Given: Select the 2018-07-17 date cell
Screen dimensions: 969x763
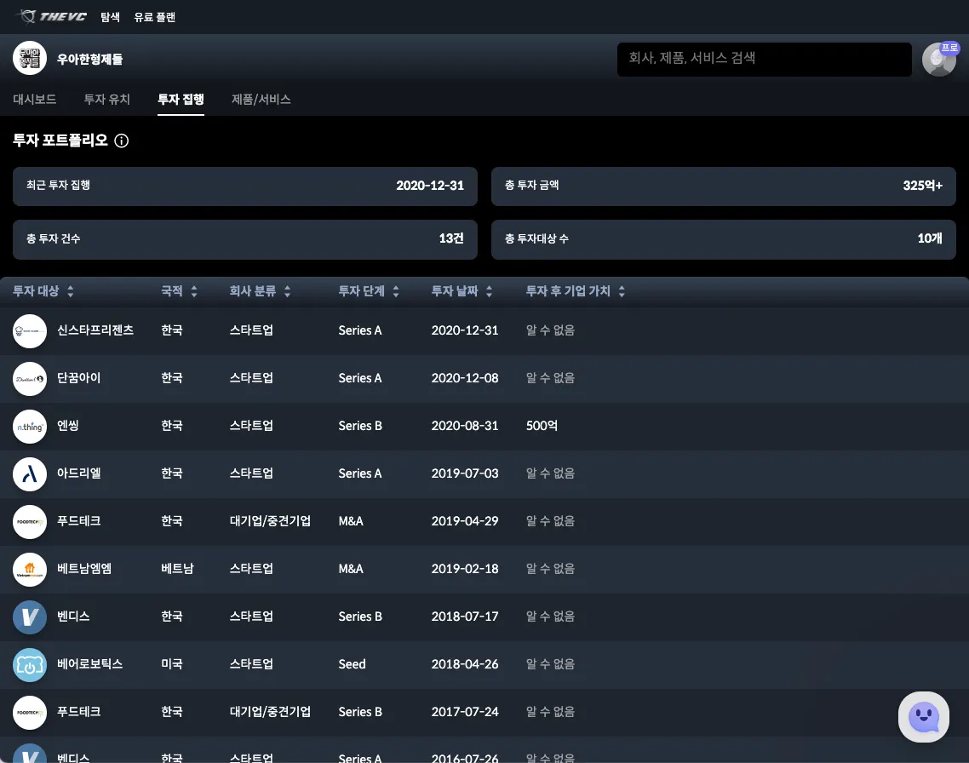Looking at the screenshot, I should tap(465, 616).
